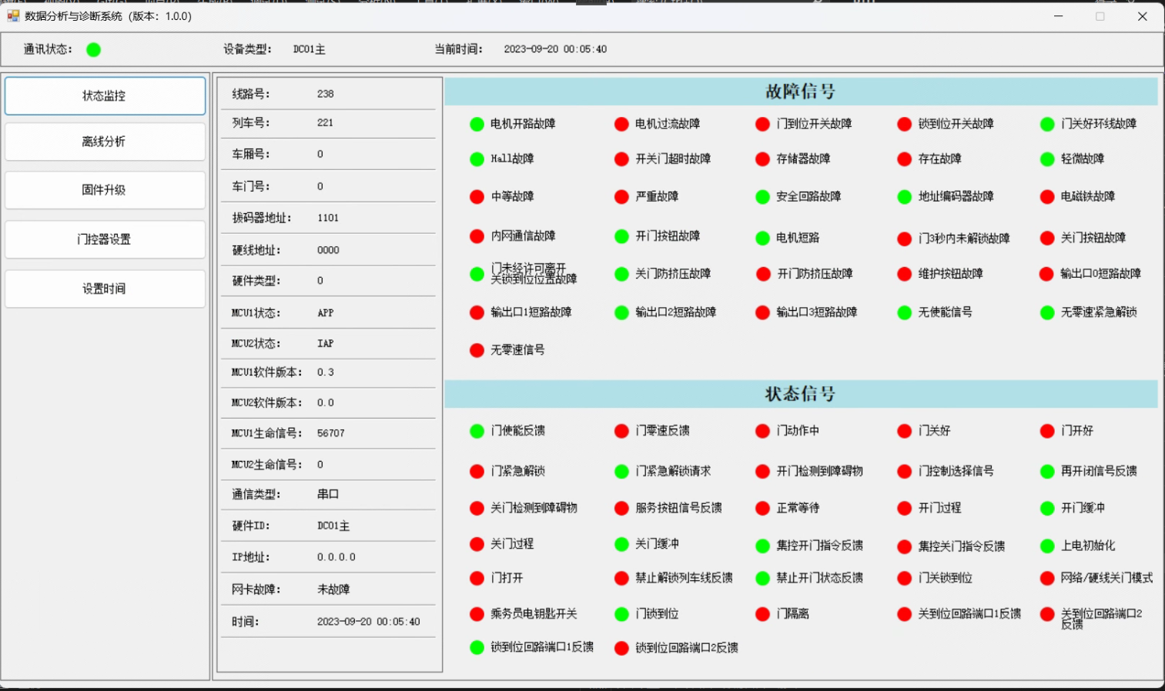The image size is (1165, 691).
Task: Click the 线路号 value 238
Action: pyautogui.click(x=326, y=94)
